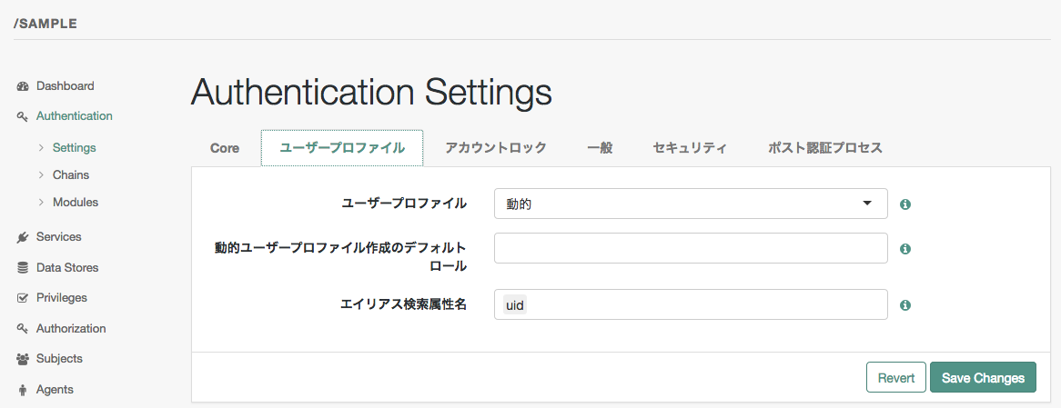This screenshot has width=1061, height=408.
Task: Open the セキュリティ tab
Action: [690, 148]
